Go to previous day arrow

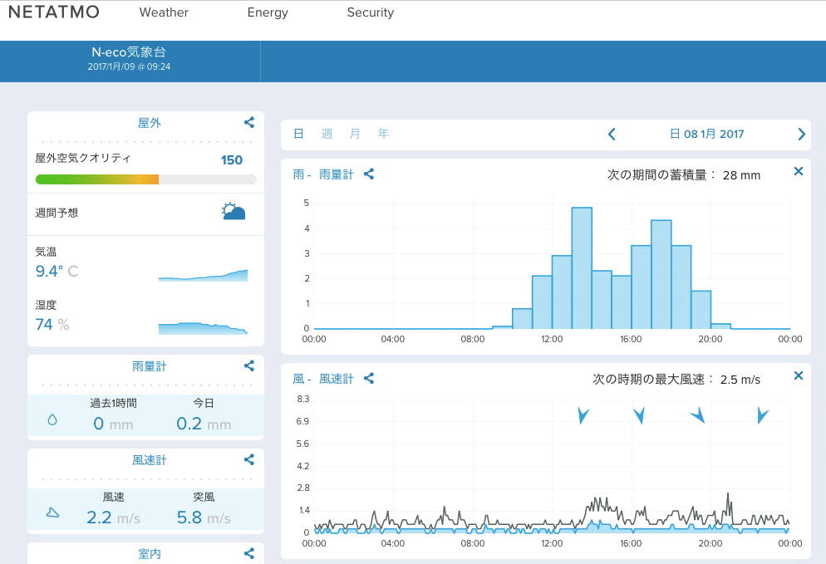(612, 135)
